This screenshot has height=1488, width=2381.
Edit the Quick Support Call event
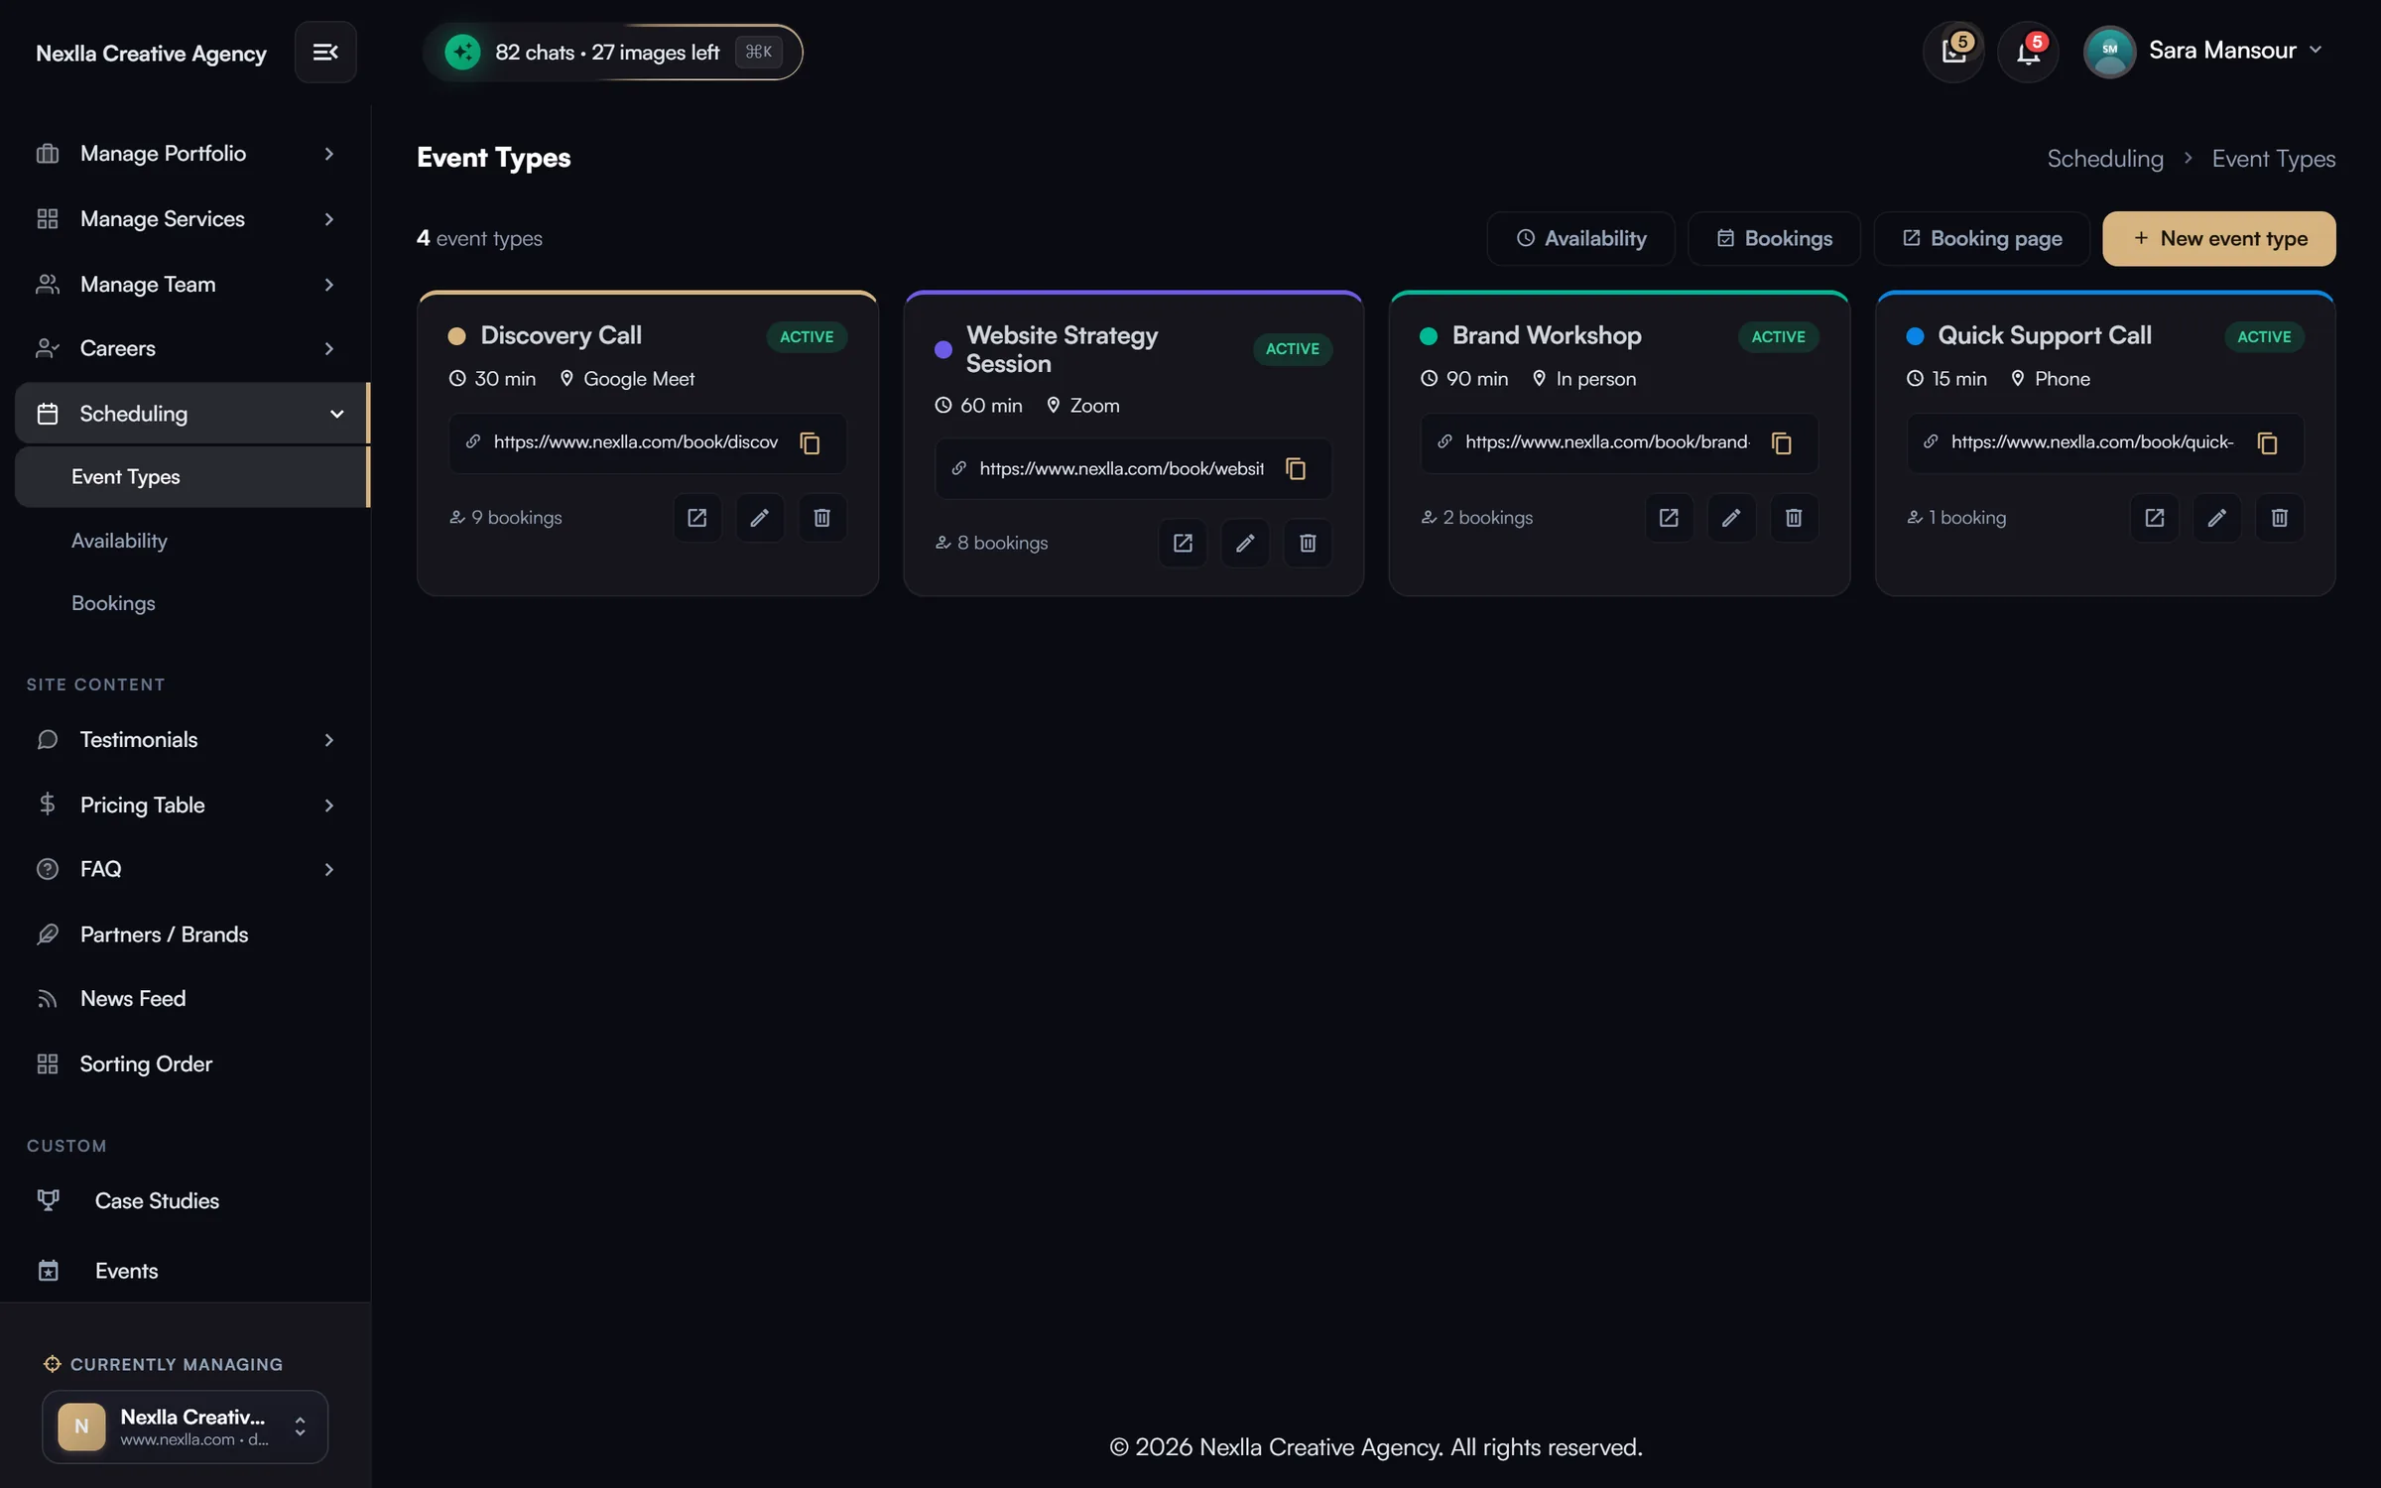(2216, 518)
